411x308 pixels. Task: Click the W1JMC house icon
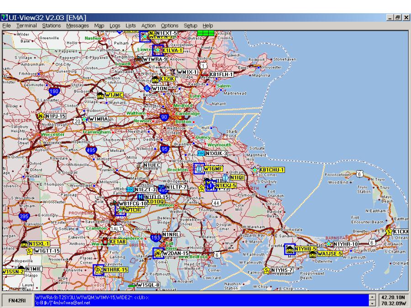point(100,95)
